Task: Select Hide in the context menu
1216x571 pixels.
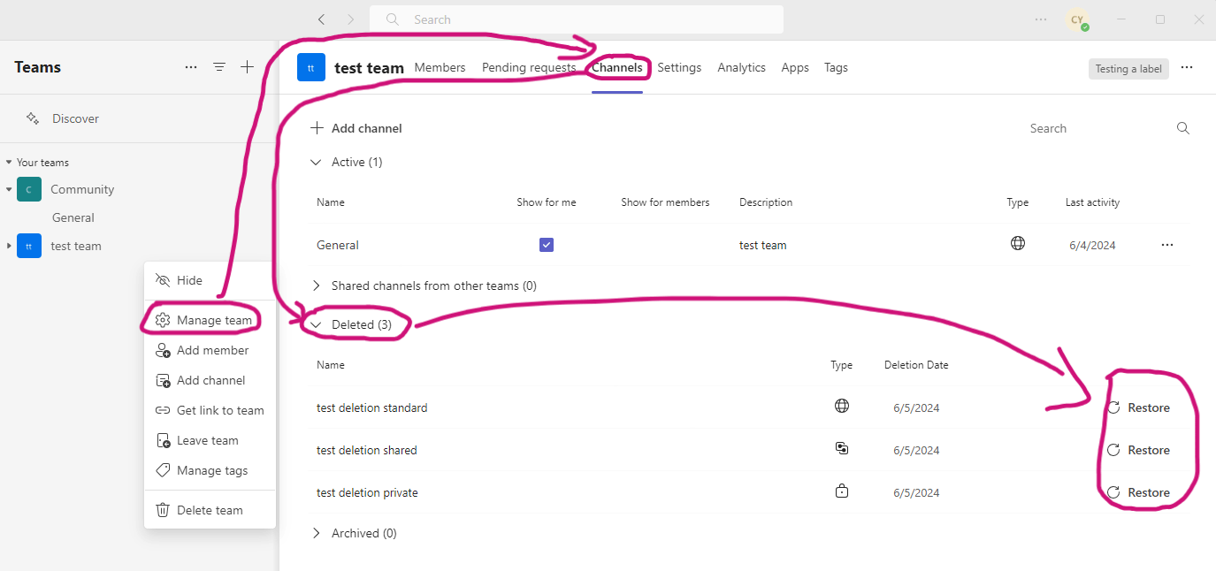Action: (x=210, y=280)
